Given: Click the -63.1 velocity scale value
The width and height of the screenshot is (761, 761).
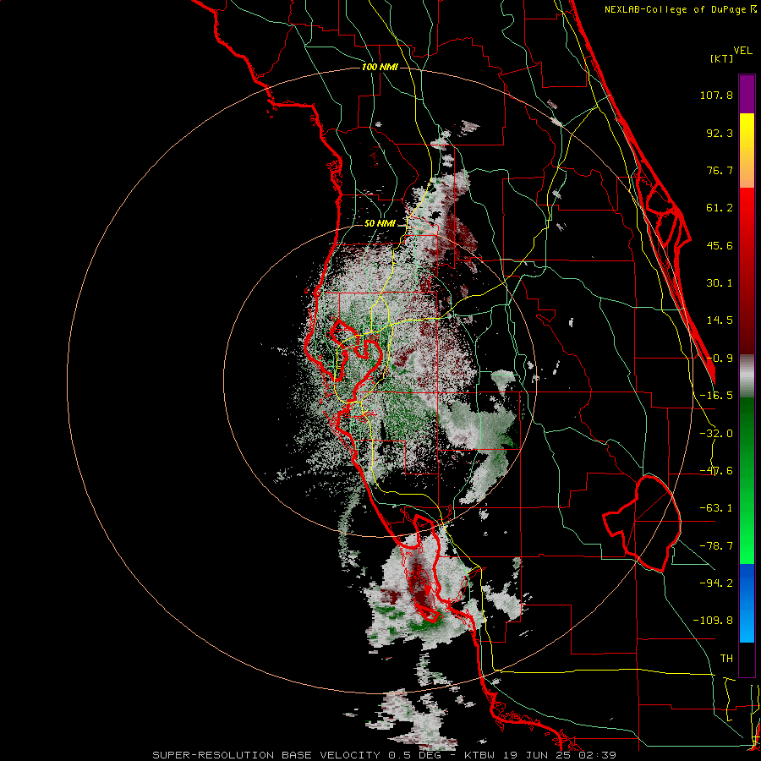Looking at the screenshot, I should click(x=716, y=508).
